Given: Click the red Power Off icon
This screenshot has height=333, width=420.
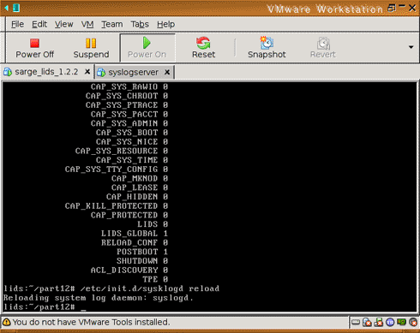Looking at the screenshot, I should tap(34, 44).
